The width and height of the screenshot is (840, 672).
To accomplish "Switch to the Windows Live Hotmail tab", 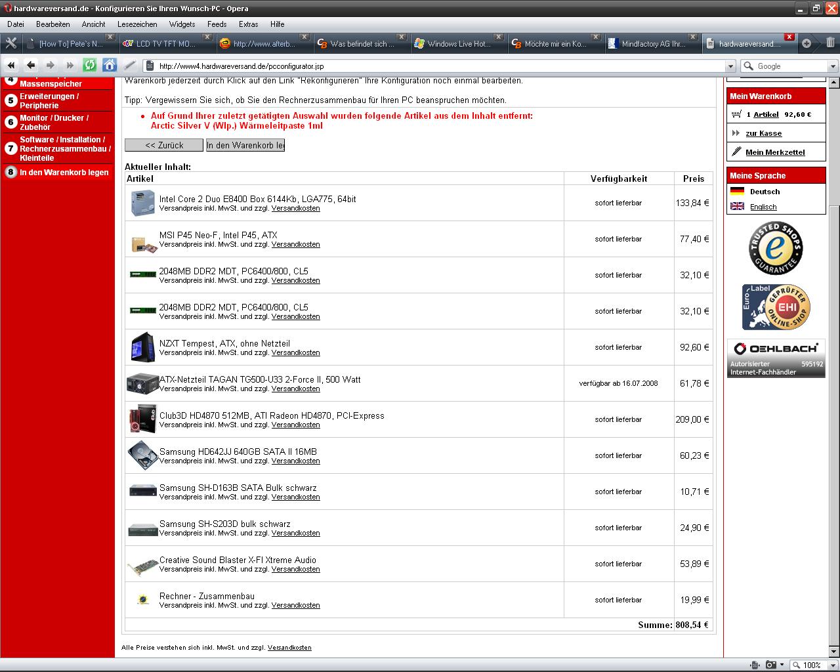I will pos(457,44).
